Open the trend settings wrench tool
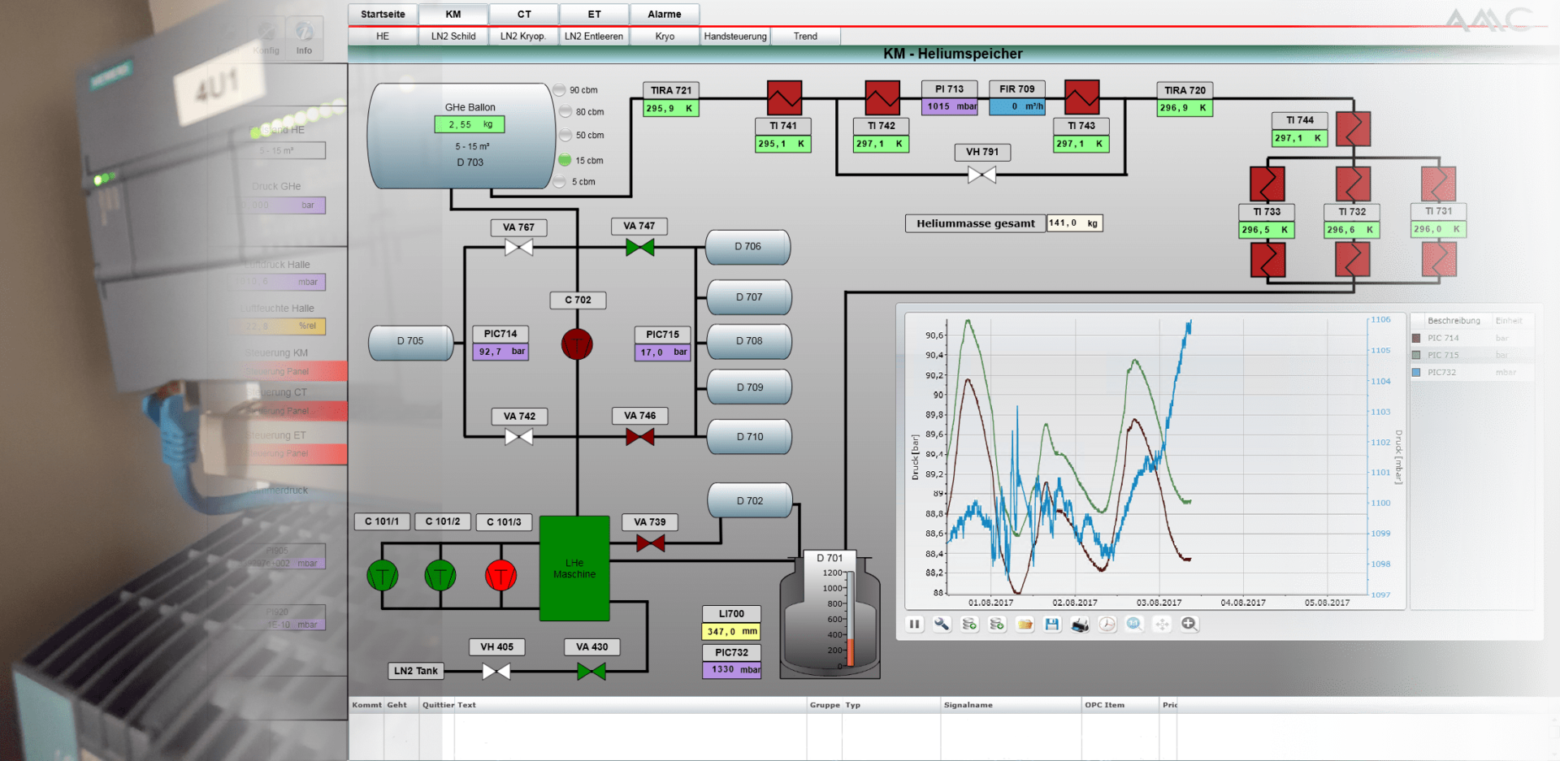Viewport: 1560px width, 761px height. click(x=942, y=624)
